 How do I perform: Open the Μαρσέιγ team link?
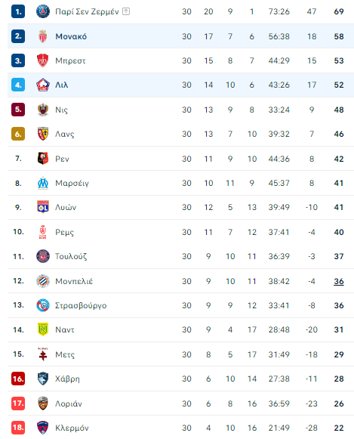pyautogui.click(x=72, y=184)
